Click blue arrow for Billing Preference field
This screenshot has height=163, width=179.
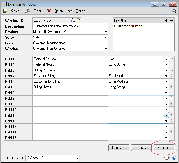coord(172,70)
